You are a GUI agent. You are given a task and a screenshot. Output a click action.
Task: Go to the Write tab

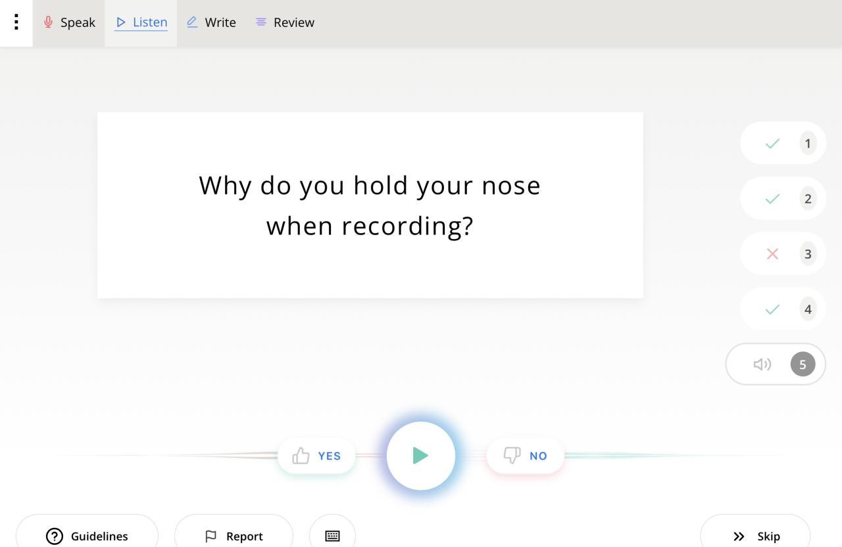(211, 22)
